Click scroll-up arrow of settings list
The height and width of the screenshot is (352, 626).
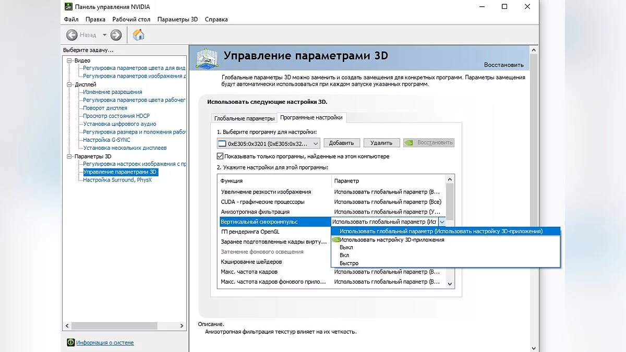[x=450, y=179]
